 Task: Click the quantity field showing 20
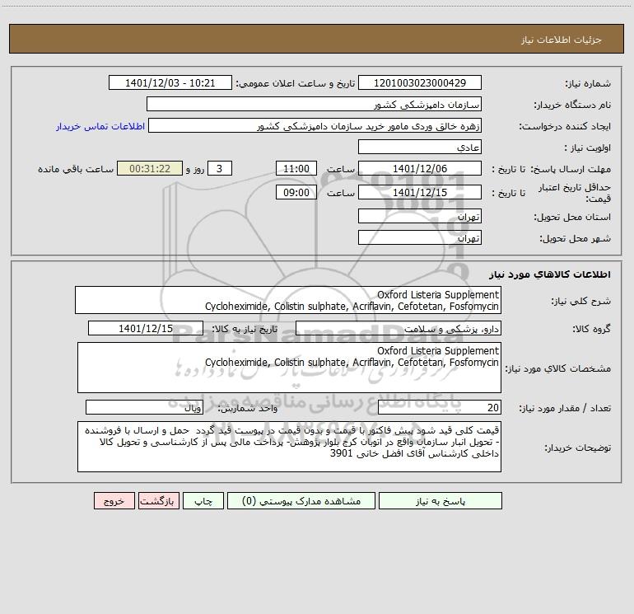pos(440,408)
